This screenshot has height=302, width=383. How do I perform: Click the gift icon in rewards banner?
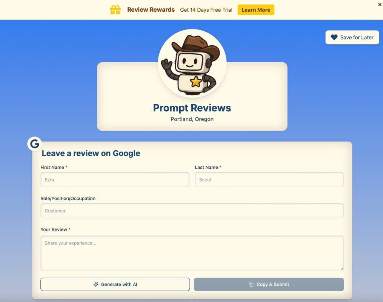(115, 10)
